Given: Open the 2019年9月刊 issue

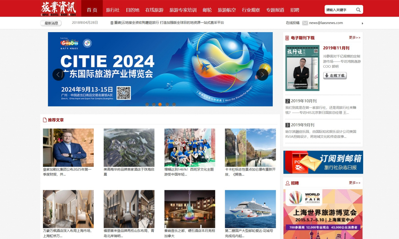Looking at the screenshot, I should 303,125.
